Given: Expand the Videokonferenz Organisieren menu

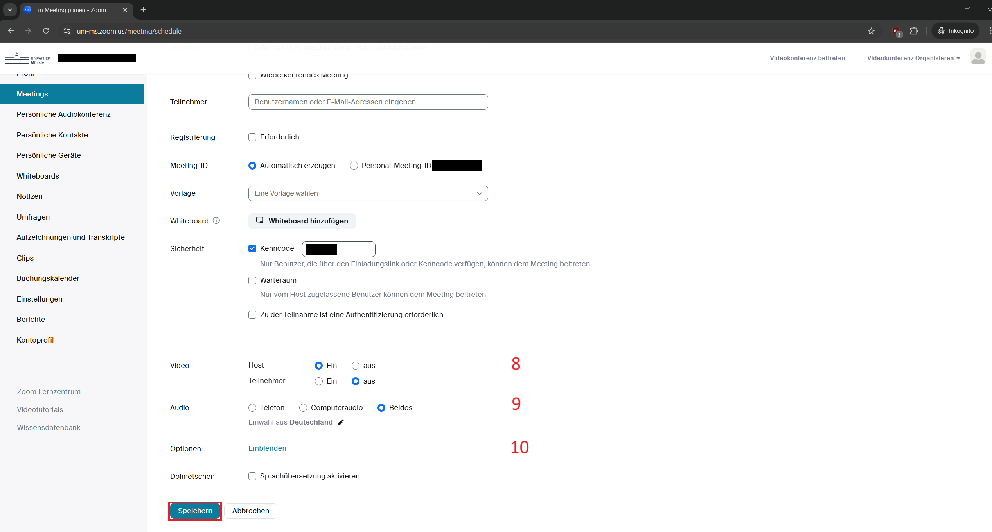Looking at the screenshot, I should [913, 58].
